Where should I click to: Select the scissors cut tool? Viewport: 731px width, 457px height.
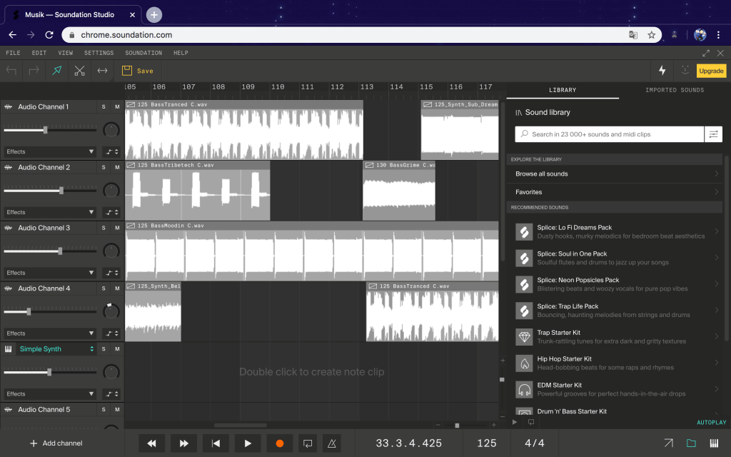coord(79,71)
